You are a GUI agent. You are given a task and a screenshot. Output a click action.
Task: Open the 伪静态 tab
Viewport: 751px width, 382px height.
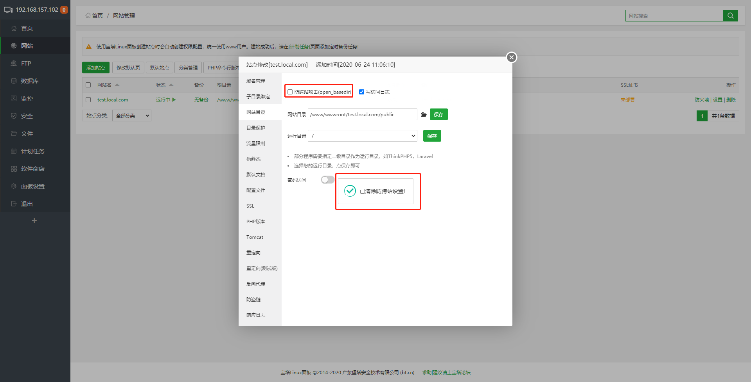(x=260, y=159)
